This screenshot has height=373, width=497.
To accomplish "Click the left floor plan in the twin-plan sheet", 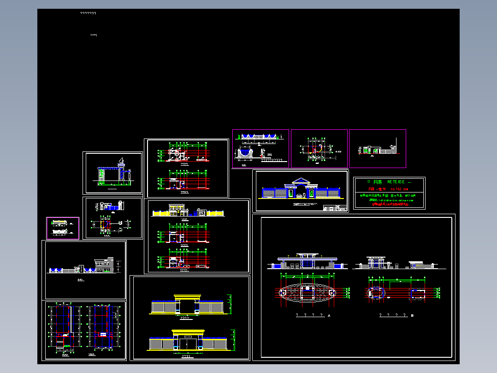I will [65, 329].
